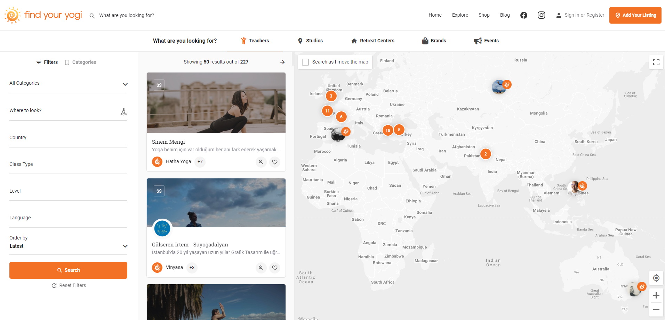The width and height of the screenshot is (665, 320).
Task: Open the Language filter dropdown
Action: (68, 218)
